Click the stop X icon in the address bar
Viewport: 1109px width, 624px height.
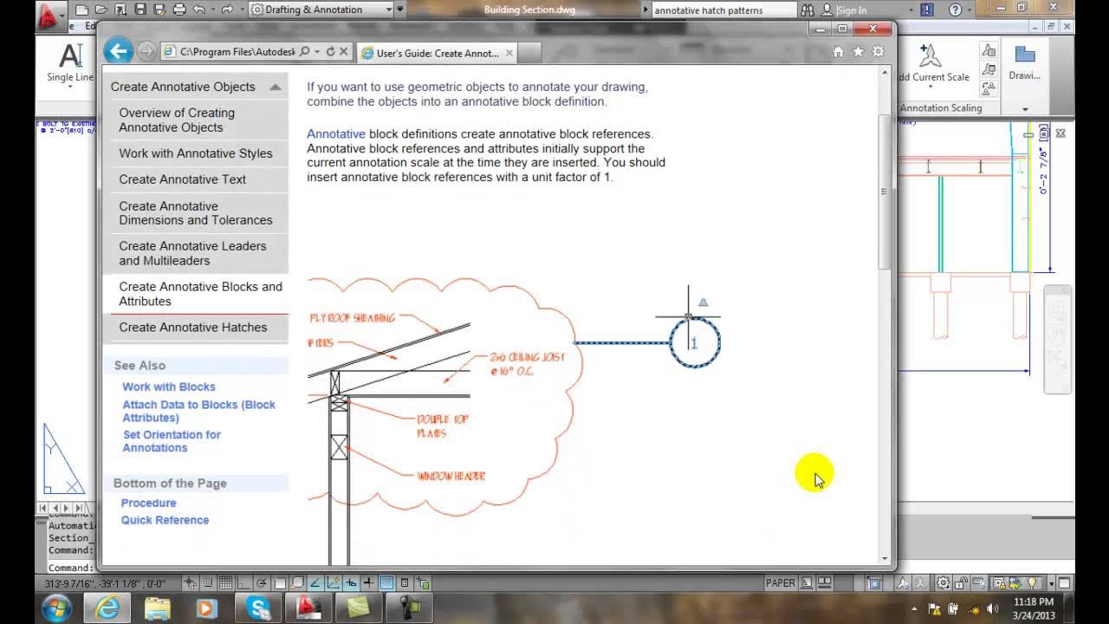coord(344,52)
